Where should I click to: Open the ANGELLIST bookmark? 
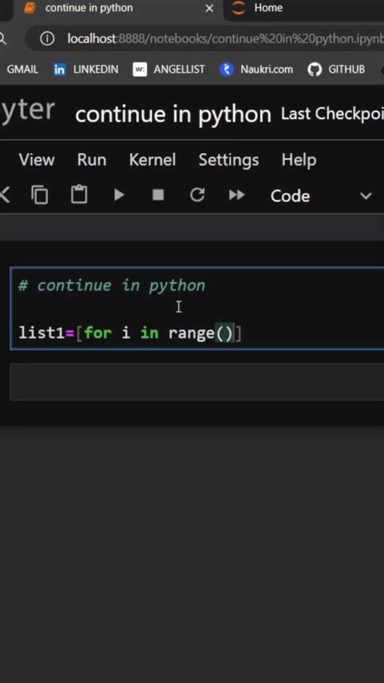(168, 69)
